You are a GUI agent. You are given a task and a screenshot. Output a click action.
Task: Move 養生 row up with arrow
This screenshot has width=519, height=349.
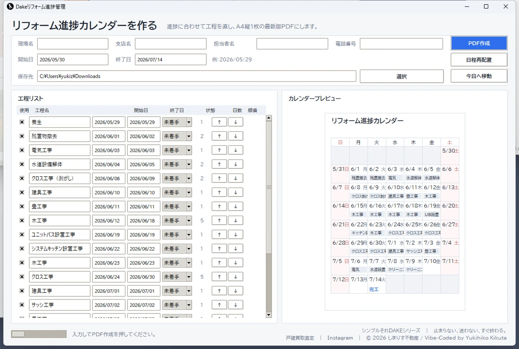tap(219, 122)
